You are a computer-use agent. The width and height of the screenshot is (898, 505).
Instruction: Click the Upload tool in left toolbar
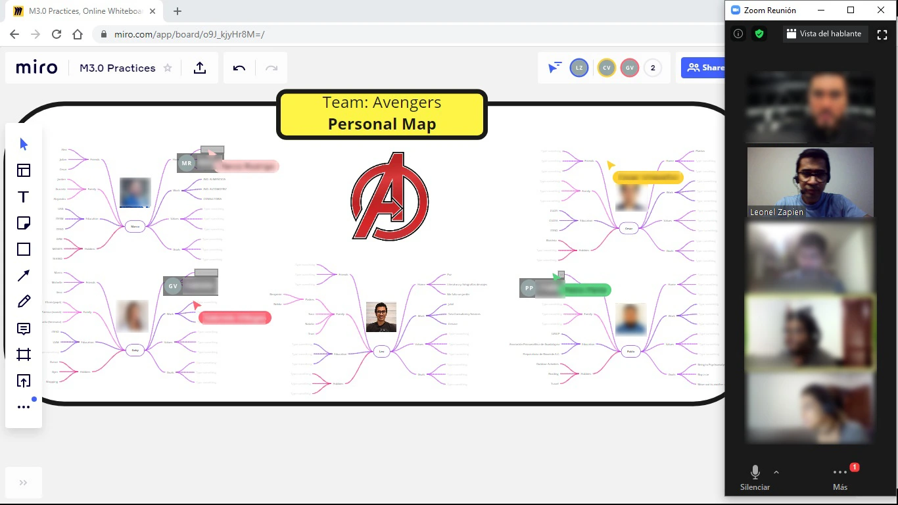(x=24, y=381)
